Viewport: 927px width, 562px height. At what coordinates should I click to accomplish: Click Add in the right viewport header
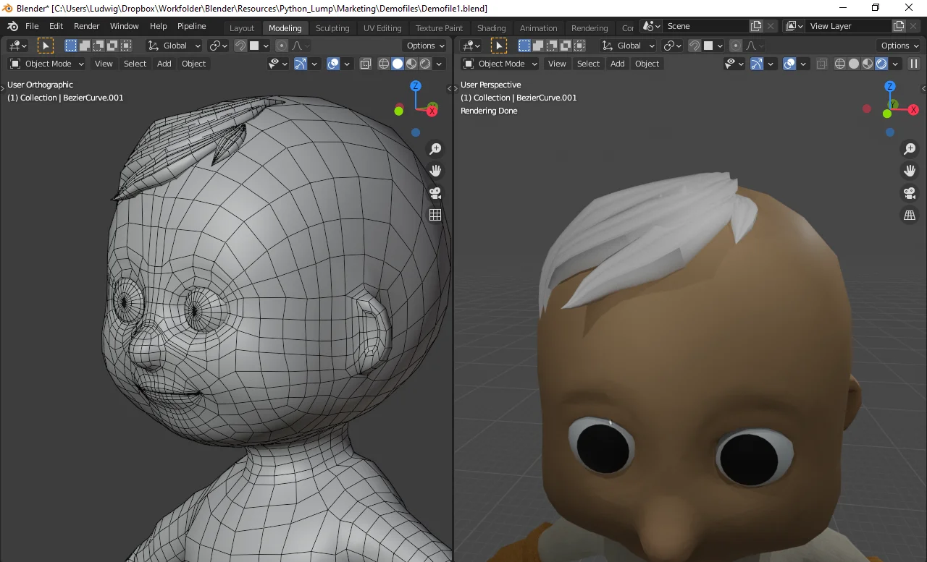click(x=617, y=64)
